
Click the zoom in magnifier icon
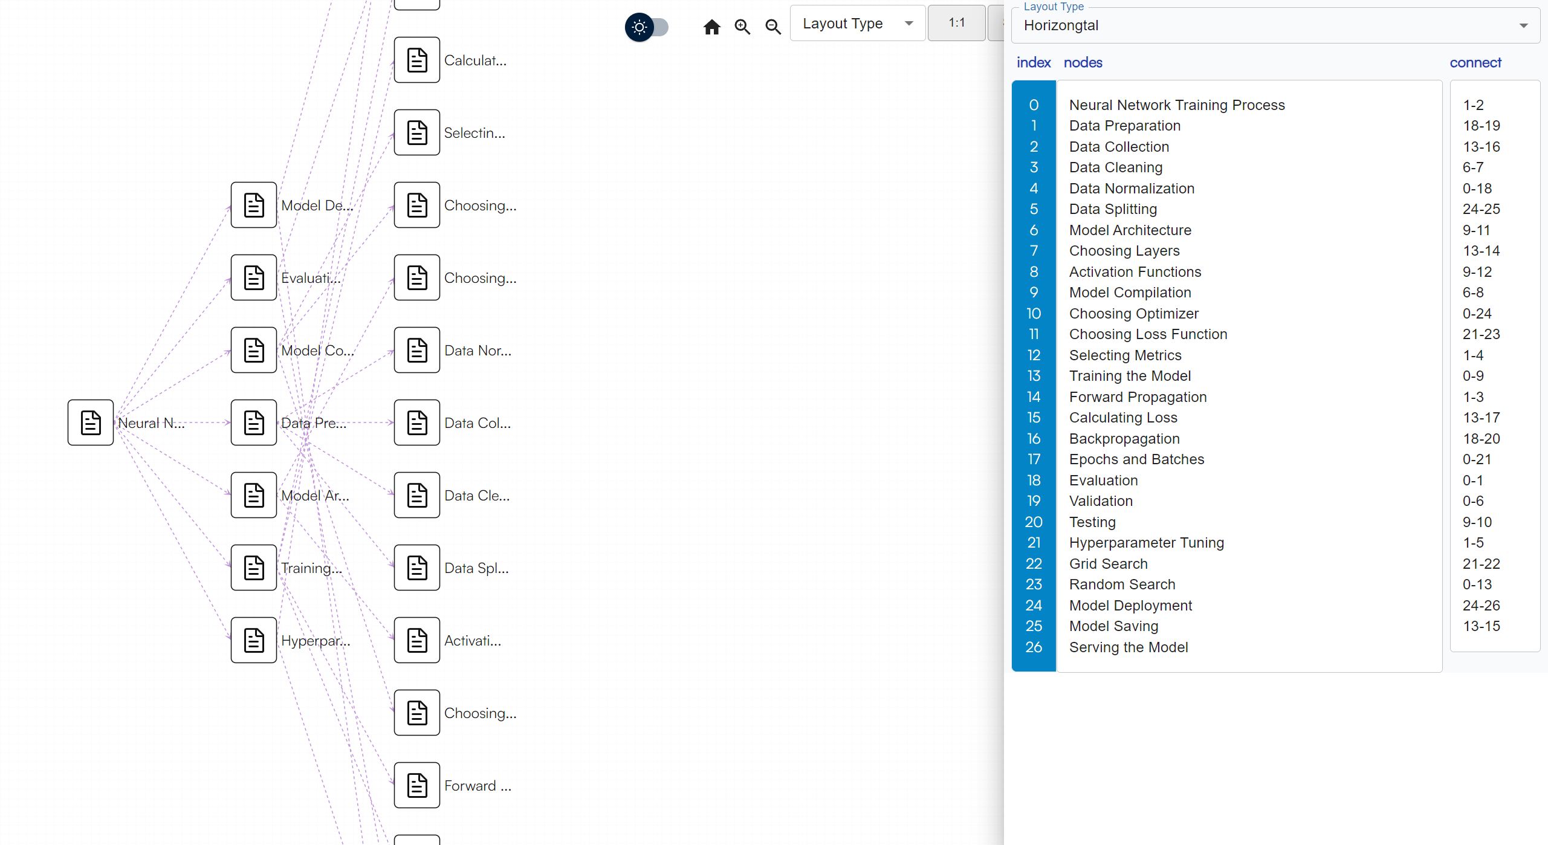(x=742, y=27)
